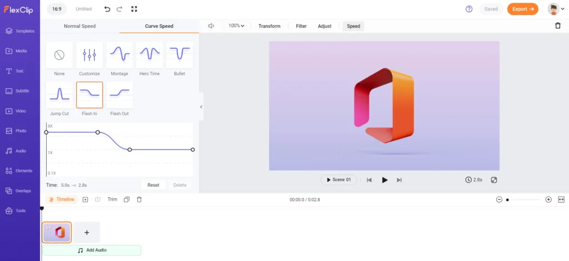Collapse the left panel with arrow handle
The image size is (569, 261).
coord(201,107)
